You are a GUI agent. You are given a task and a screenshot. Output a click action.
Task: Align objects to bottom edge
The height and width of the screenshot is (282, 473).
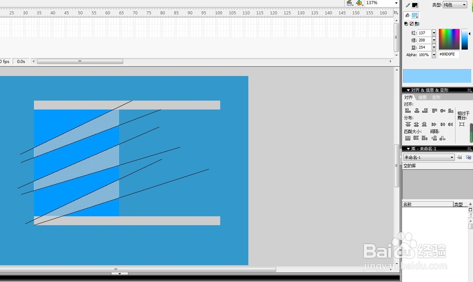point(451,111)
